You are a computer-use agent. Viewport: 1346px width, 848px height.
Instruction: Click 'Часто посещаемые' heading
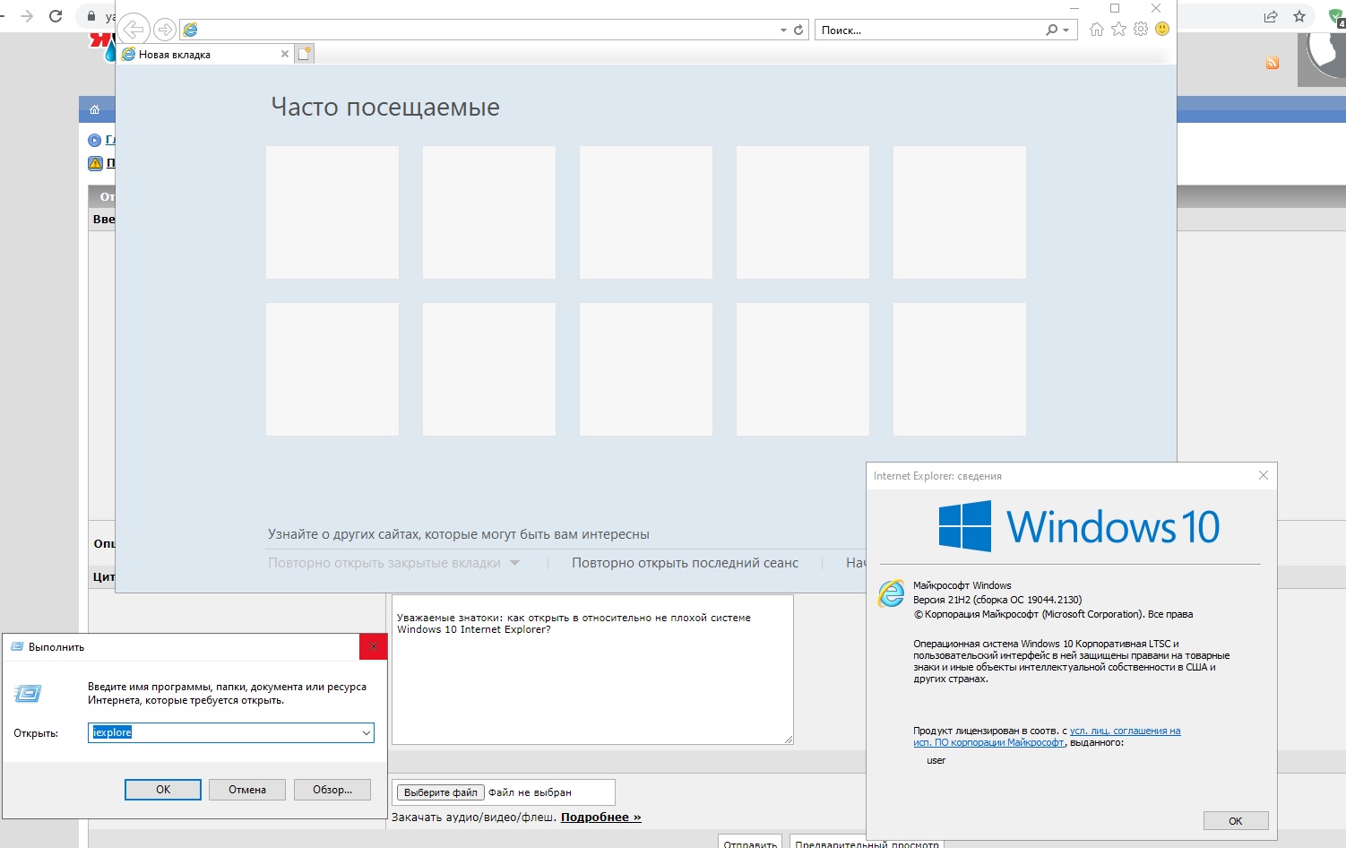pyautogui.click(x=385, y=107)
